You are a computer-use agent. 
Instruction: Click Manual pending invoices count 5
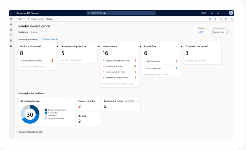click(63, 53)
